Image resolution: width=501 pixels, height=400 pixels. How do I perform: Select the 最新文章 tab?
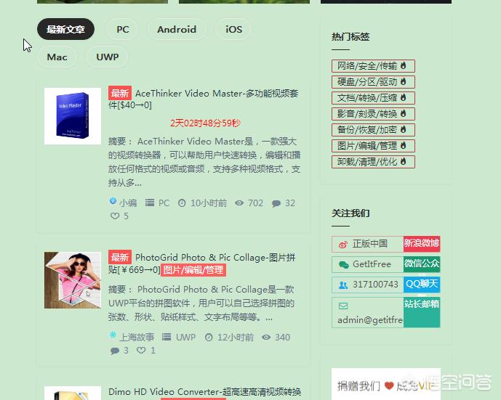click(x=65, y=29)
